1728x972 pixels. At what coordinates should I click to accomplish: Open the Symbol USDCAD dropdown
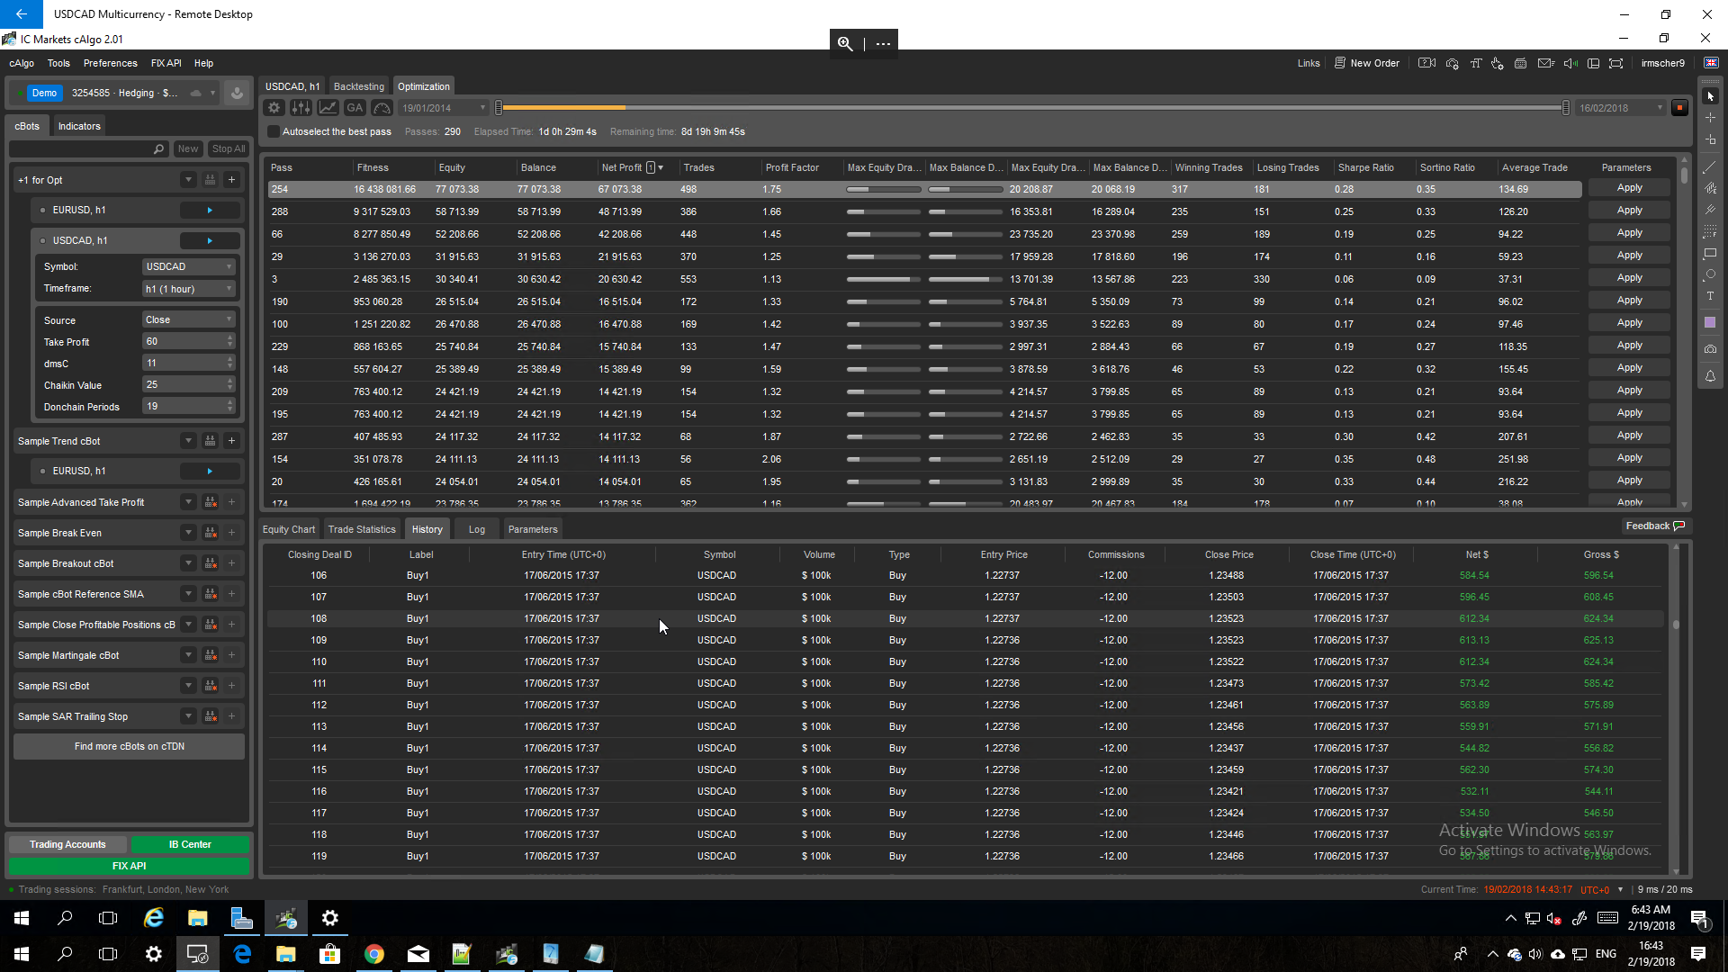189,266
